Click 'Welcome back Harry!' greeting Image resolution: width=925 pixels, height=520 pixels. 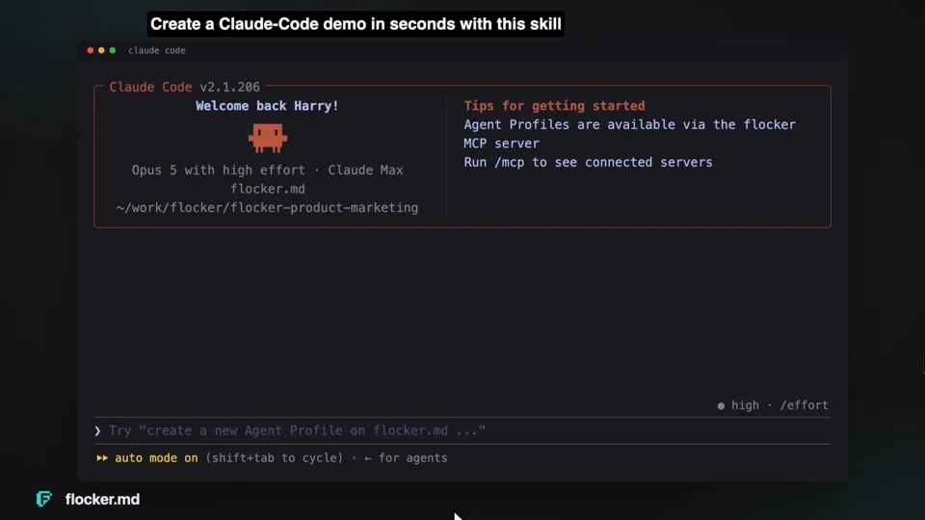(267, 106)
